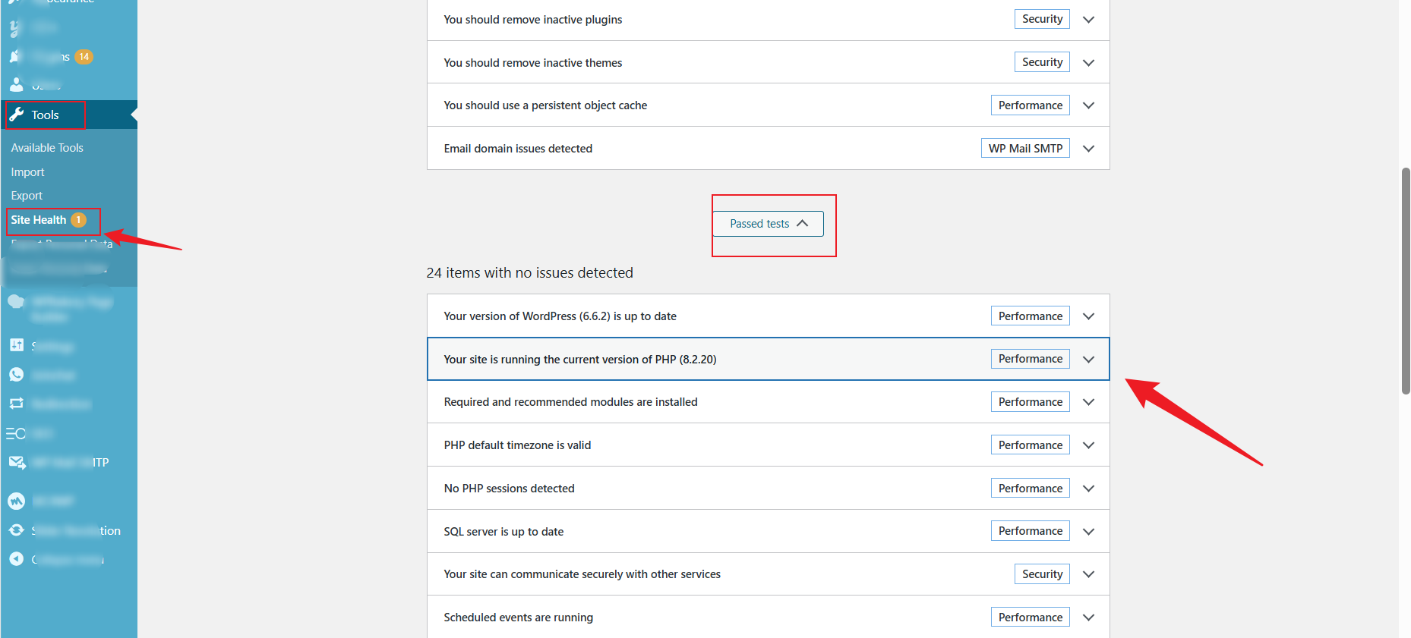Expand 'communicate securely with other services' chevron

1088,574
